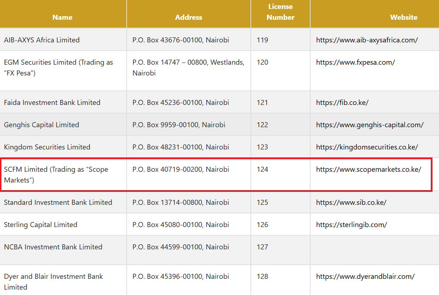Visit the sterlingib.com link
This screenshot has height=295, width=439.
click(351, 225)
